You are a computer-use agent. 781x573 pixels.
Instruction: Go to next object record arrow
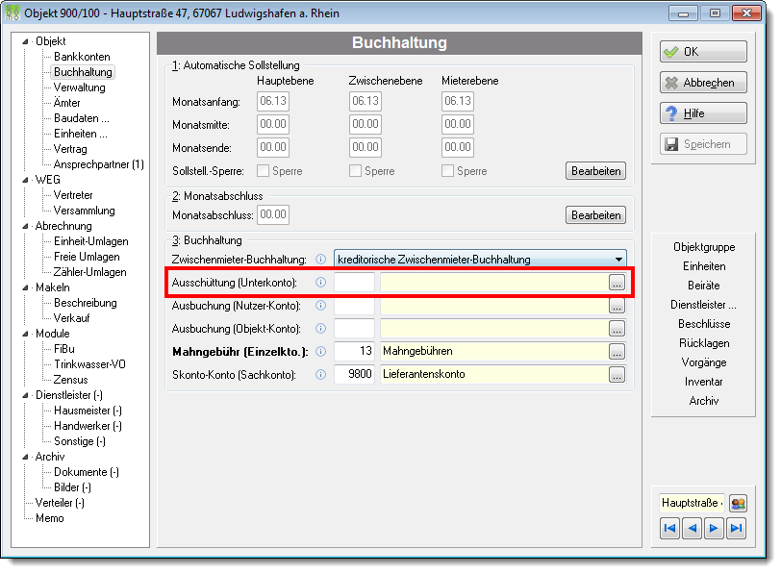[x=714, y=528]
